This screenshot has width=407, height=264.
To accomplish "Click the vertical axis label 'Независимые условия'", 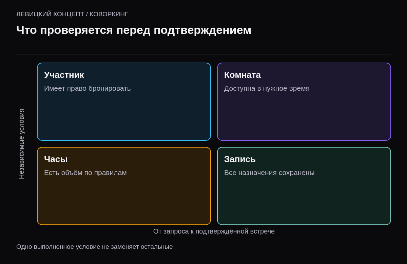I will pos(21,144).
